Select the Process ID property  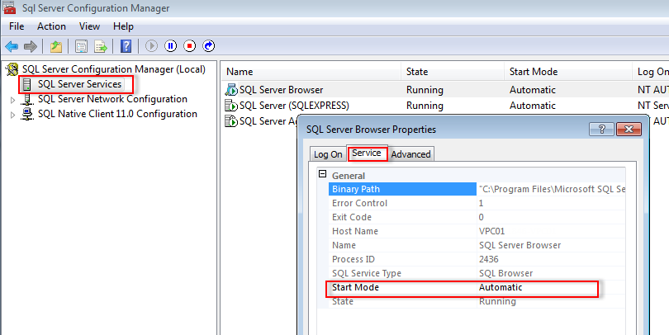click(353, 260)
